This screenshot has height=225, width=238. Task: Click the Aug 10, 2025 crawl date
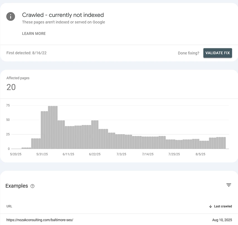pos(222,220)
